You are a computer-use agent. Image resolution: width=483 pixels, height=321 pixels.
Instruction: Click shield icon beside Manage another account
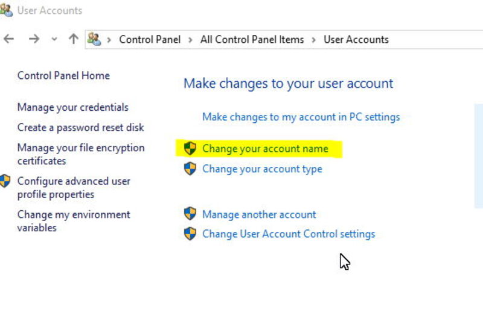[190, 214]
